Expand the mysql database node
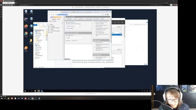The image size is (196, 110). click(x=49, y=29)
